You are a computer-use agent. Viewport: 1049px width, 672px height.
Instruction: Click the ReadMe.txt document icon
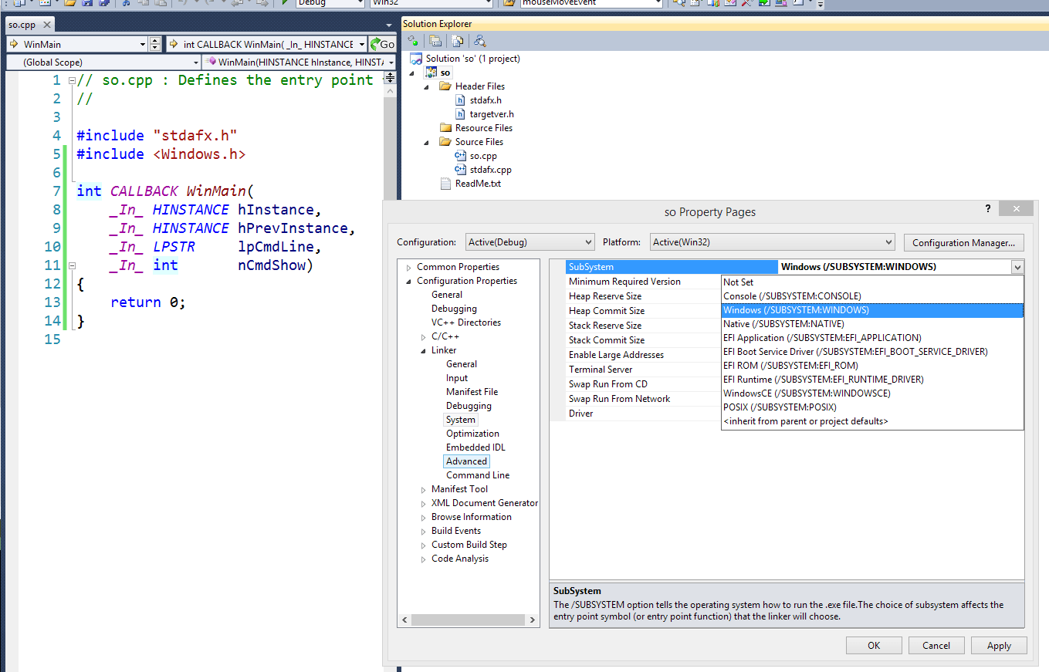point(445,184)
